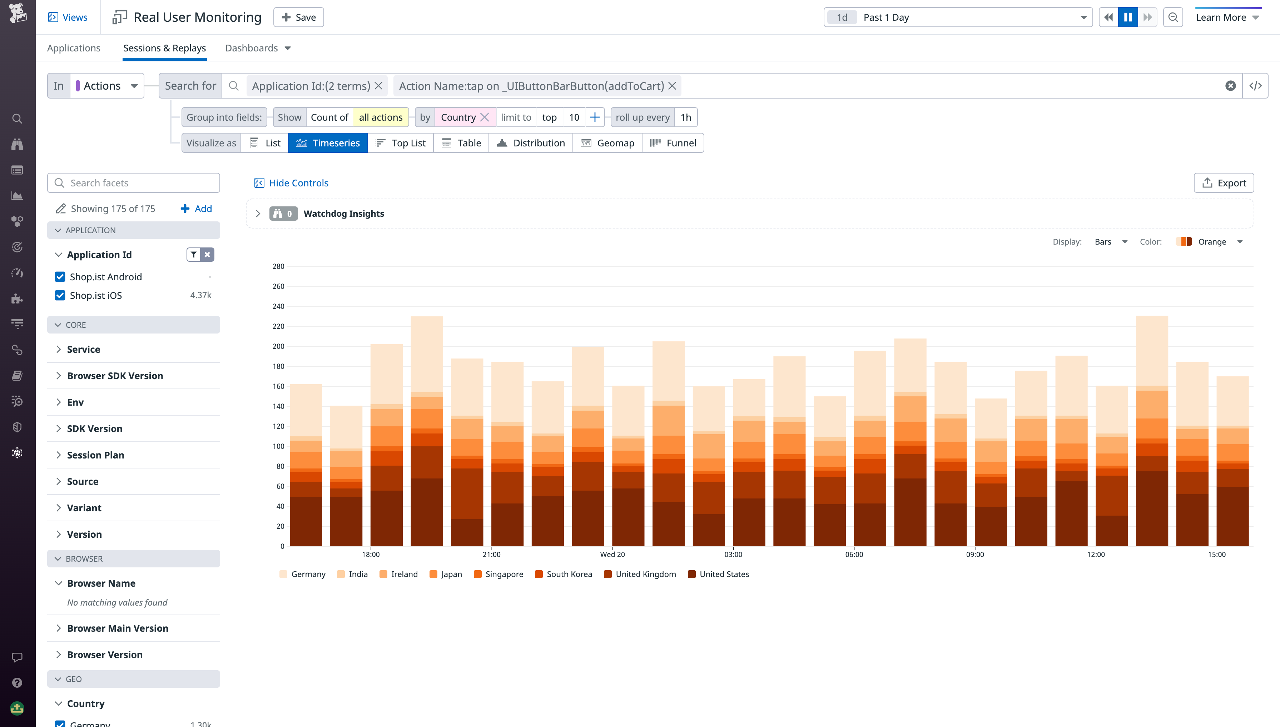1280x727 pixels.
Task: Pause live data using the pause control
Action: pos(1128,16)
